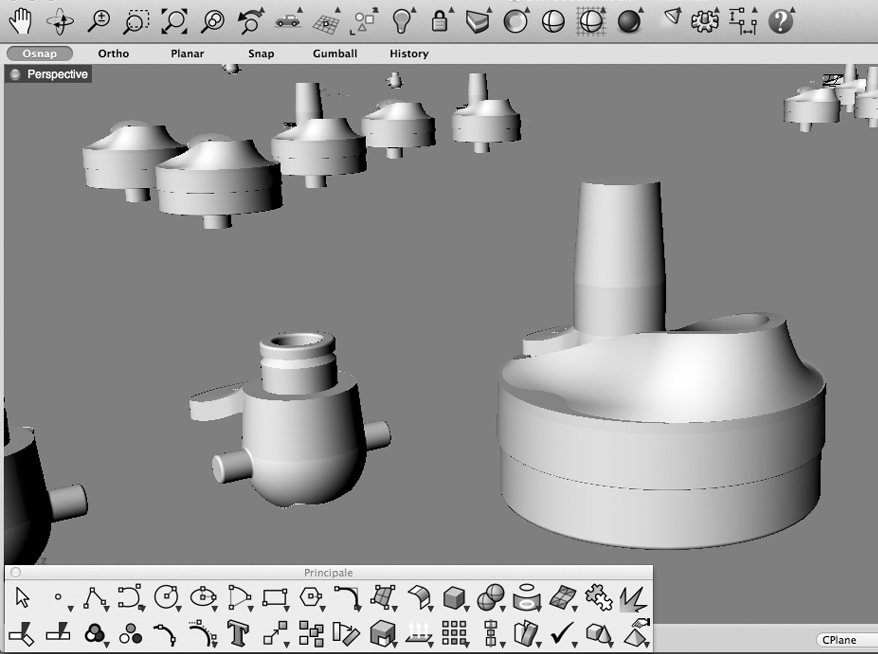Open the Help question mark icon

[x=780, y=22]
